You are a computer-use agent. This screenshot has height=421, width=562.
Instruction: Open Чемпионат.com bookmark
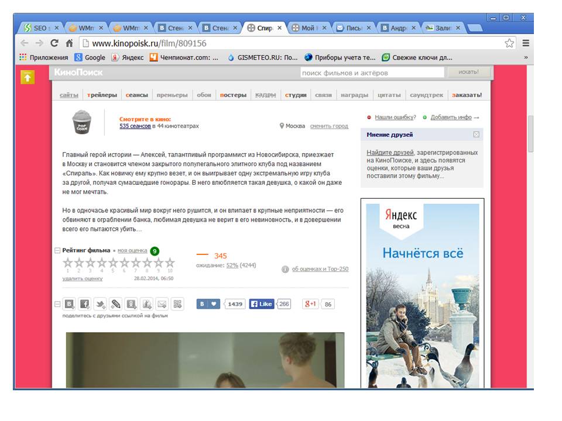tap(184, 57)
